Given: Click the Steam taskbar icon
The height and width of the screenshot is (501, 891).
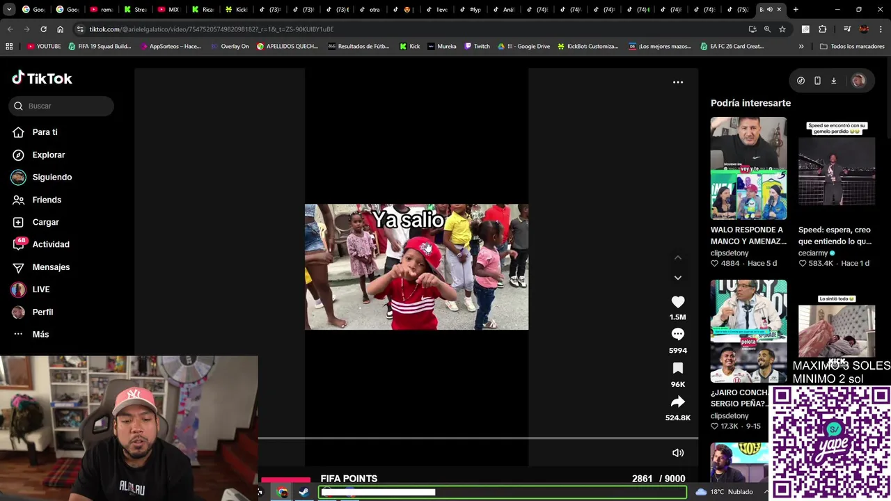Looking at the screenshot, I should coord(303,492).
